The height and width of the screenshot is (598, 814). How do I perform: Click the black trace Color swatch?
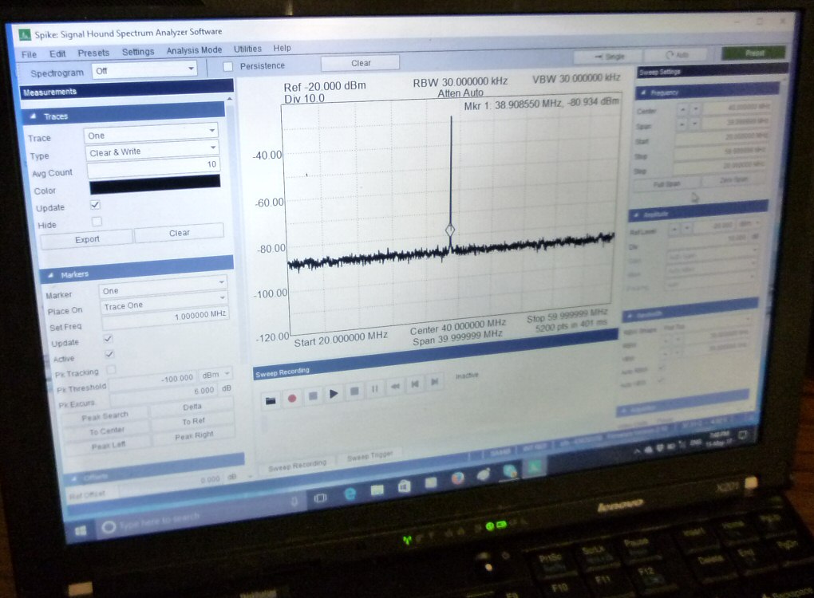pos(154,183)
